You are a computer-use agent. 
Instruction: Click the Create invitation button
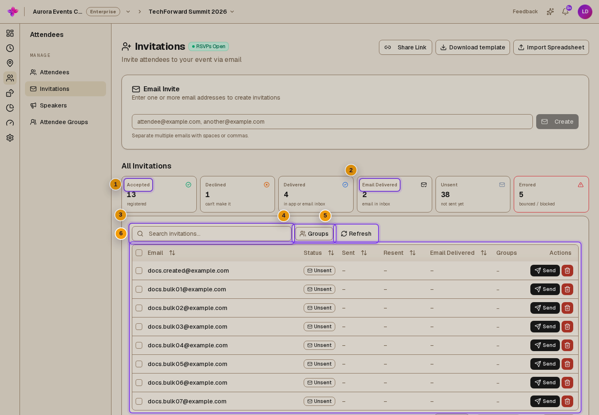click(557, 122)
